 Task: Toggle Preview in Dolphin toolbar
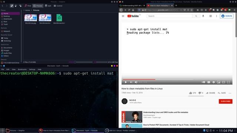pos(38,6)
